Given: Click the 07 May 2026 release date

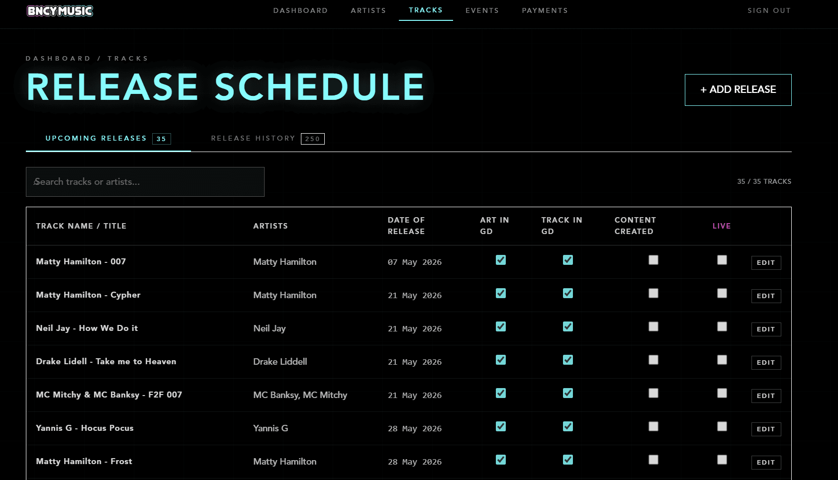Looking at the screenshot, I should coord(415,262).
